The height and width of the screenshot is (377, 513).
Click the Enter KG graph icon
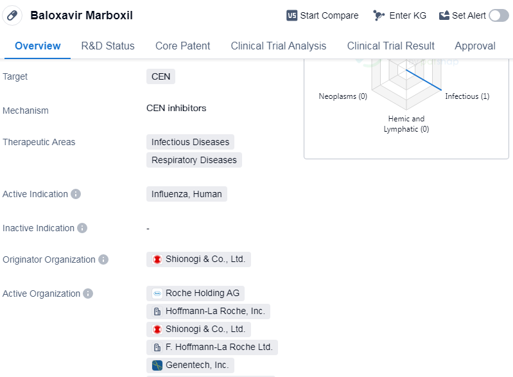click(x=379, y=15)
